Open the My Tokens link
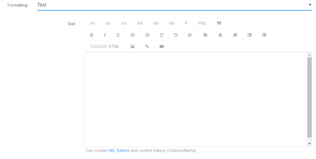The image size is (316, 159). pos(119,150)
